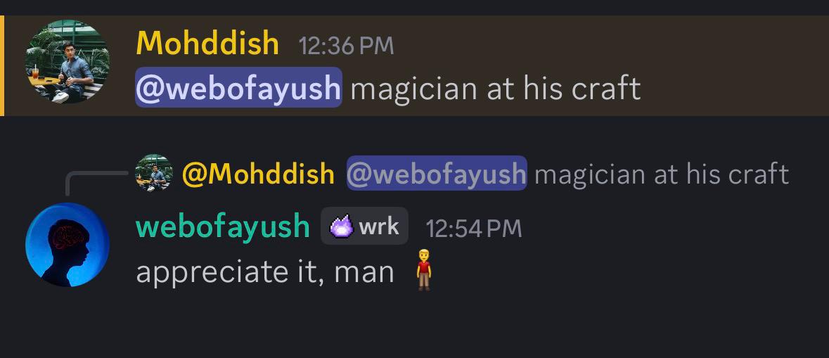This screenshot has height=358, width=829.
Task: Click the yellow Mohddish username above the 12:36 message
Action: 207,44
